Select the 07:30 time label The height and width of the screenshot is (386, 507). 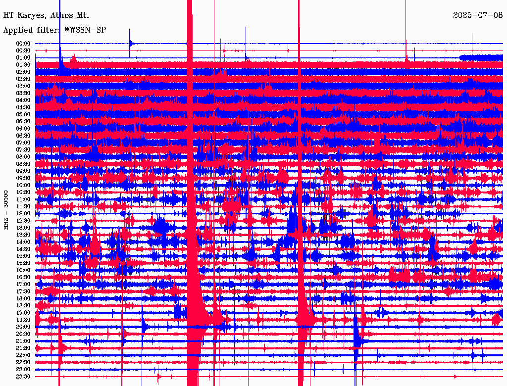(x=23, y=150)
